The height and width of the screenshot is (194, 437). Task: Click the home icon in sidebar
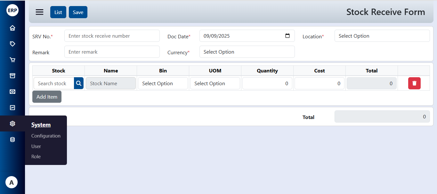(x=12, y=28)
